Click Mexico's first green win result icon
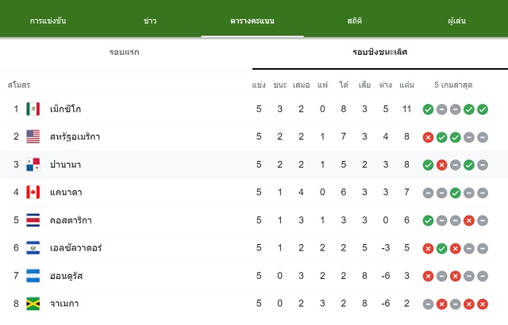Viewport: 508px width, 325px height. point(428,109)
